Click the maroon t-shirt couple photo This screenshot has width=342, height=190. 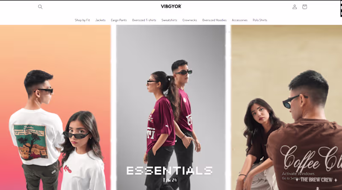[171, 107]
